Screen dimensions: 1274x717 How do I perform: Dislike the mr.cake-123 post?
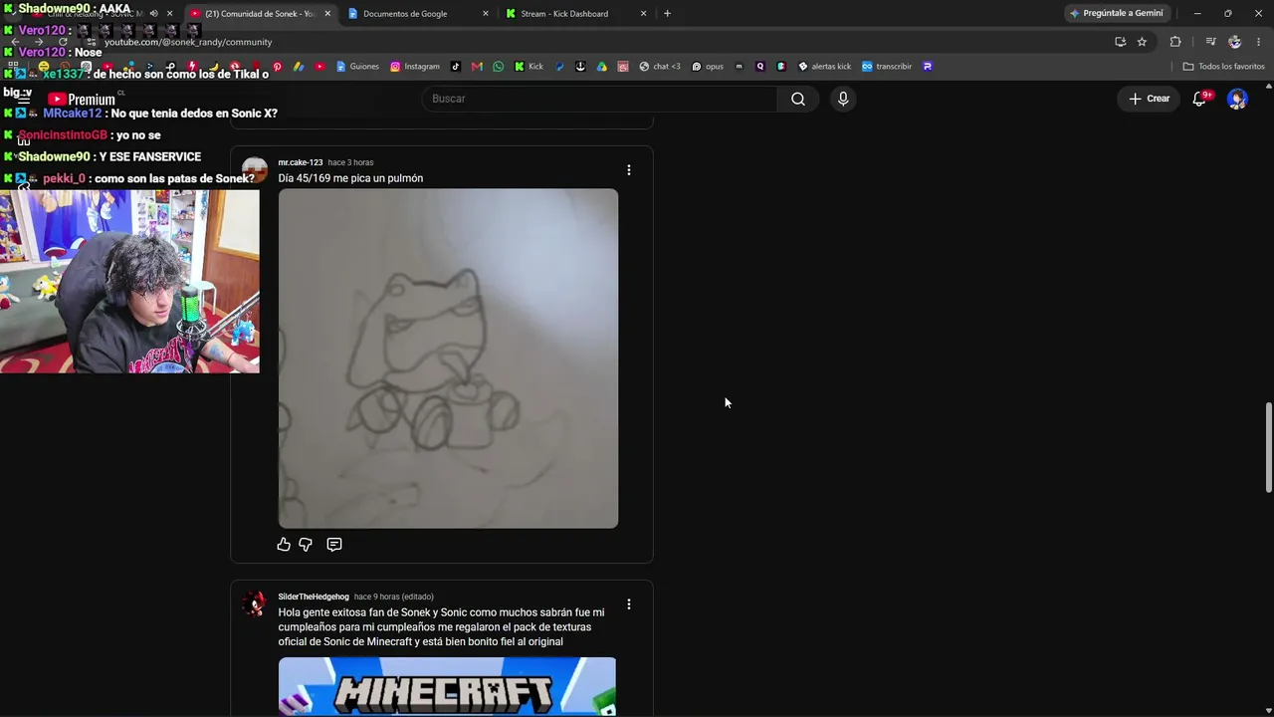point(306,545)
